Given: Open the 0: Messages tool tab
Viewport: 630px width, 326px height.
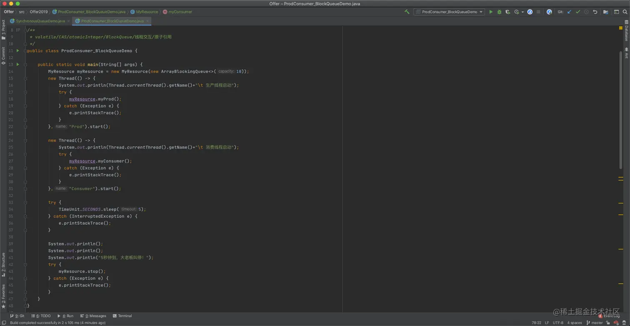Looking at the screenshot, I should tap(93, 316).
